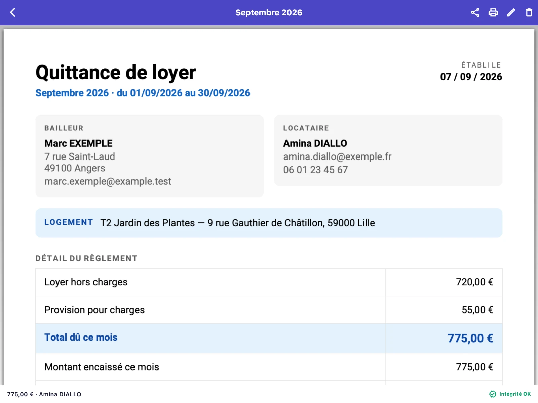The width and height of the screenshot is (538, 403).
Task: Click tenant name Amina DIALLO in Locataire card
Action: point(315,143)
